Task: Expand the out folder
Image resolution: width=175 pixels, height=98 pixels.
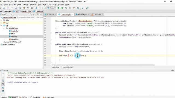Action: click(x=1, y=23)
